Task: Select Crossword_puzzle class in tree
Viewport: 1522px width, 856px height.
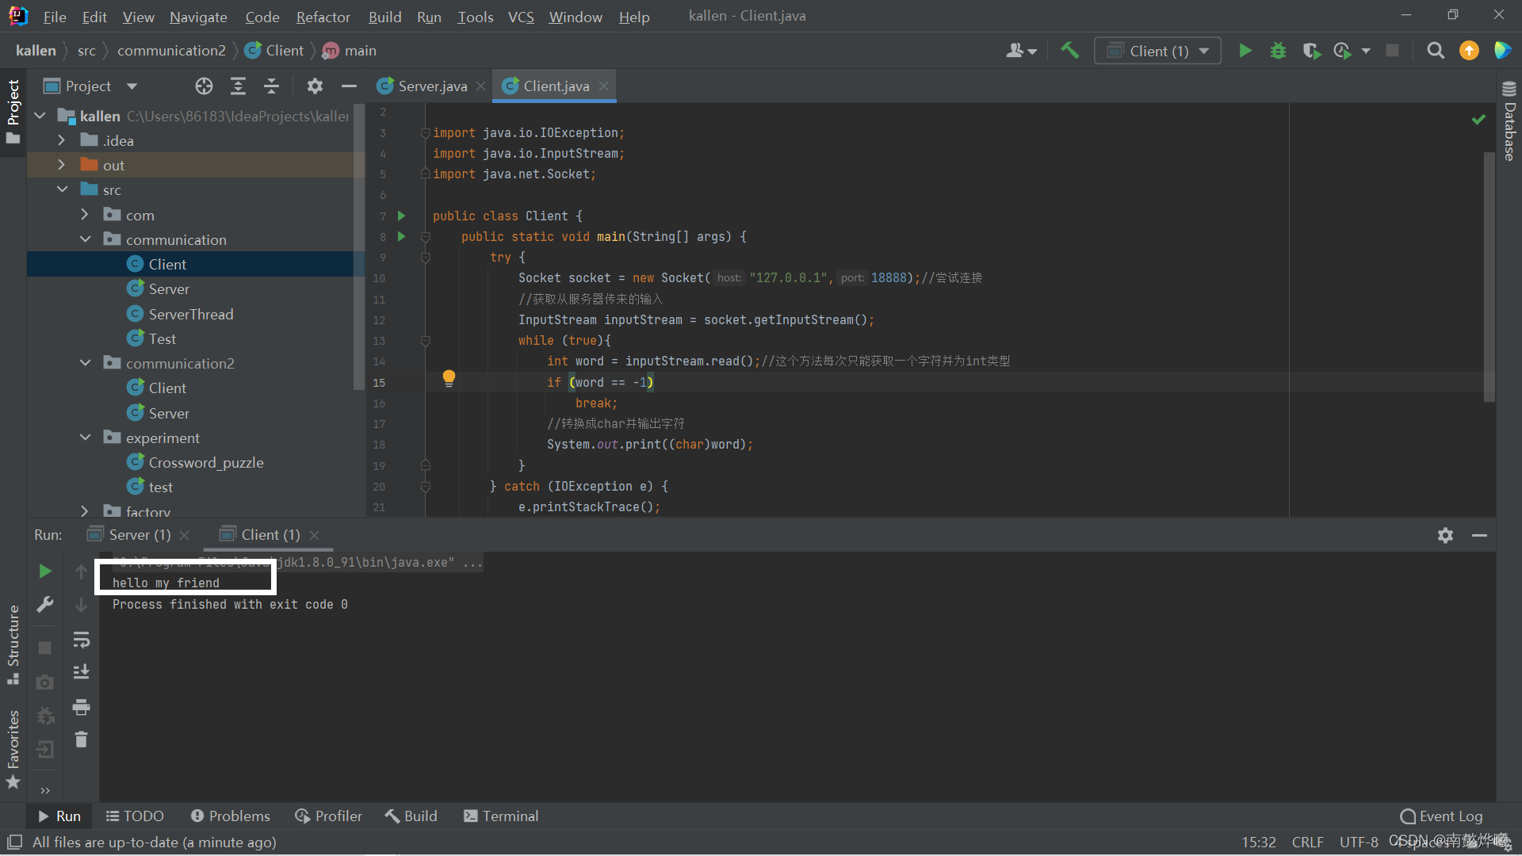Action: (205, 462)
